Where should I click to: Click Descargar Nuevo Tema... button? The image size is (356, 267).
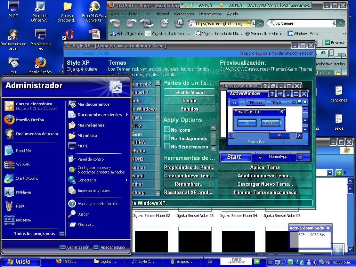click(x=265, y=184)
